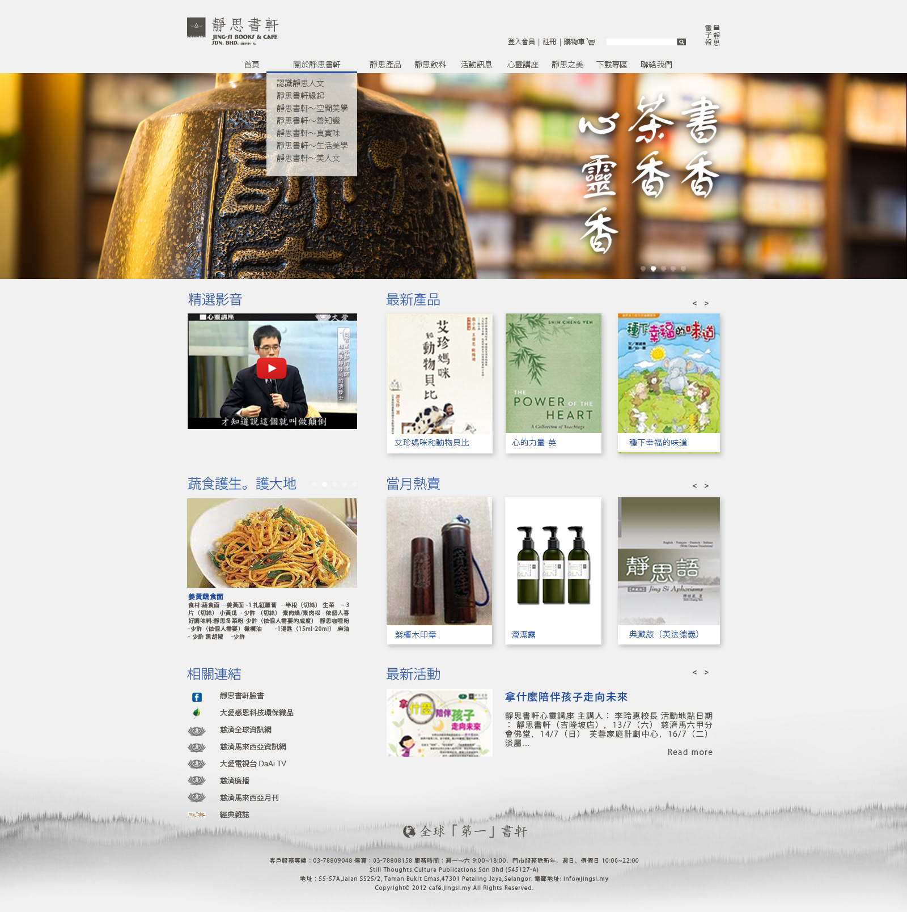
Task: Click the search magnifier button
Action: click(x=681, y=42)
